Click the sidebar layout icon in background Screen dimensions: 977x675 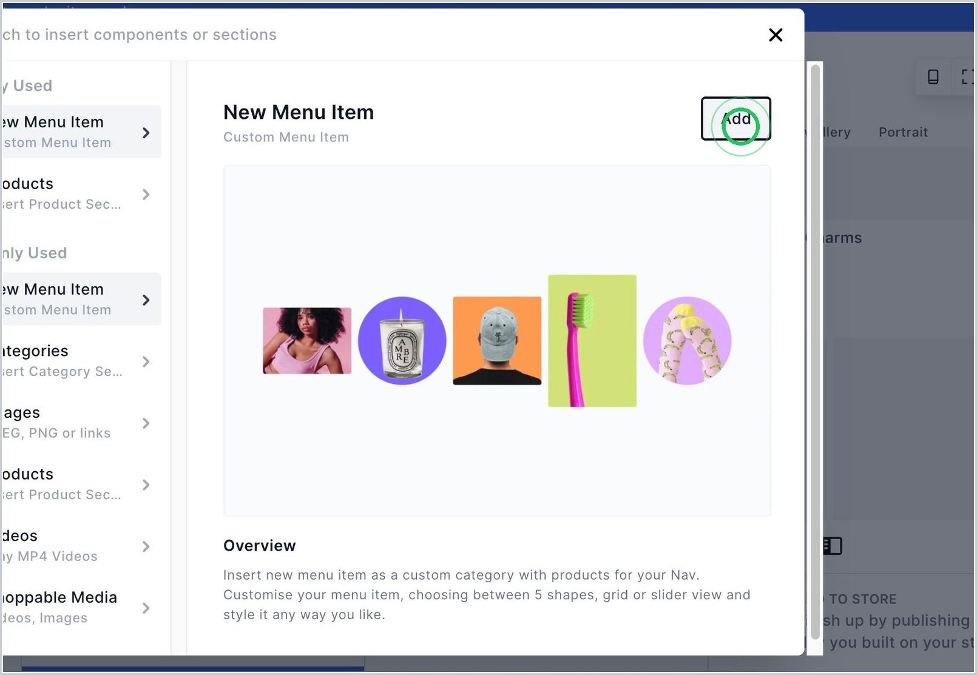tap(833, 546)
